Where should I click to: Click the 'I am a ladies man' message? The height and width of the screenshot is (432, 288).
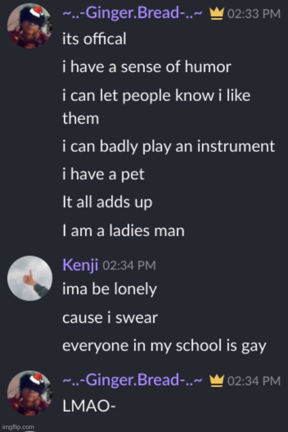123,230
